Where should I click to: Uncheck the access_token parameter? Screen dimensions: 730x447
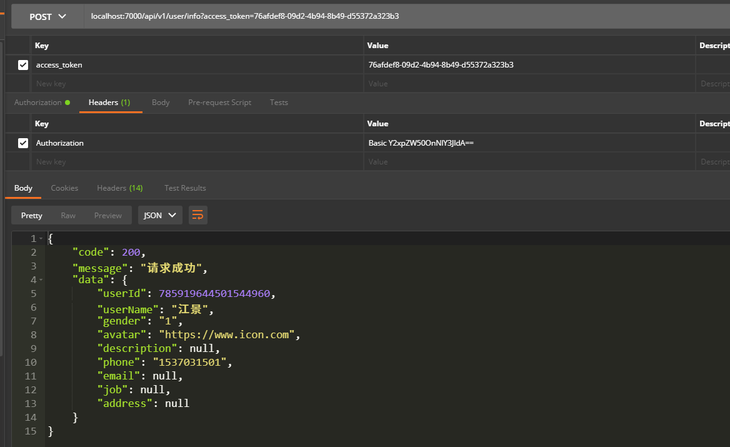click(23, 64)
